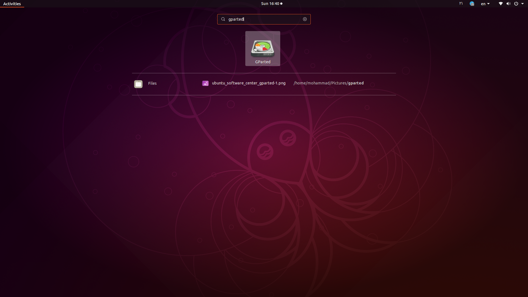Click the Activities button

click(x=12, y=4)
